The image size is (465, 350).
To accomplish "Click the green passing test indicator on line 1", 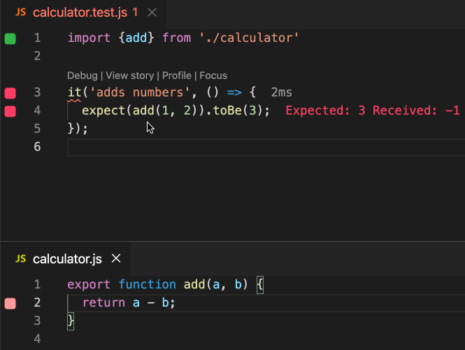I will click(x=10, y=38).
